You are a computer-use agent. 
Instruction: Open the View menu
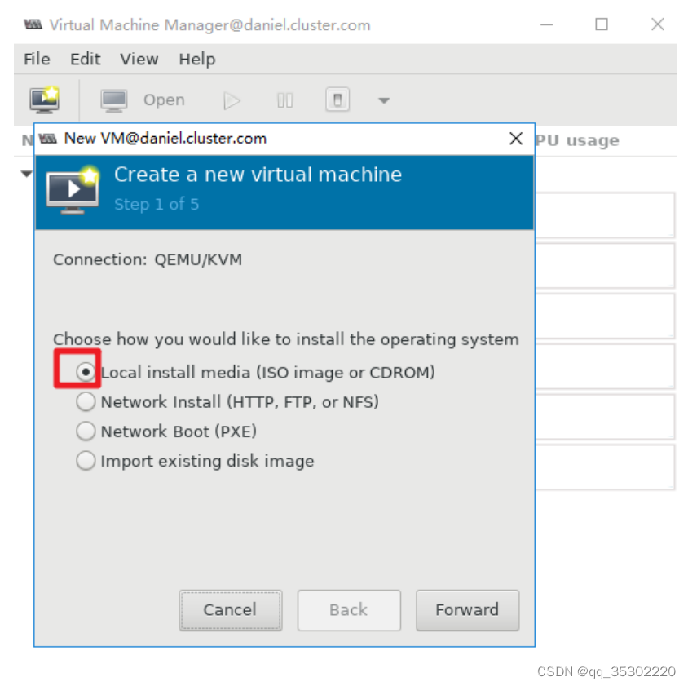(139, 59)
